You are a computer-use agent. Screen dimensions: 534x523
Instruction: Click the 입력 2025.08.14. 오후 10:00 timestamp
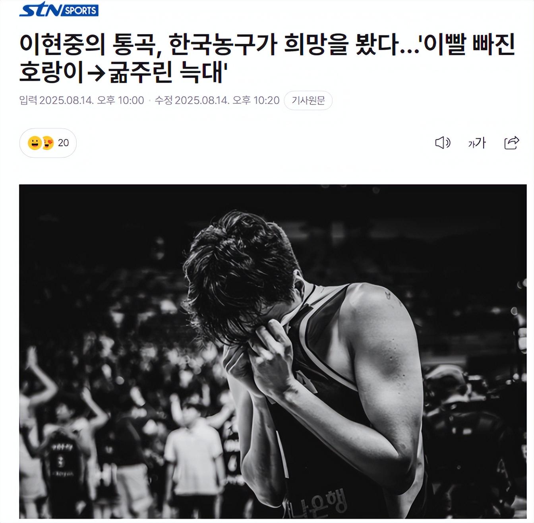coord(81,100)
